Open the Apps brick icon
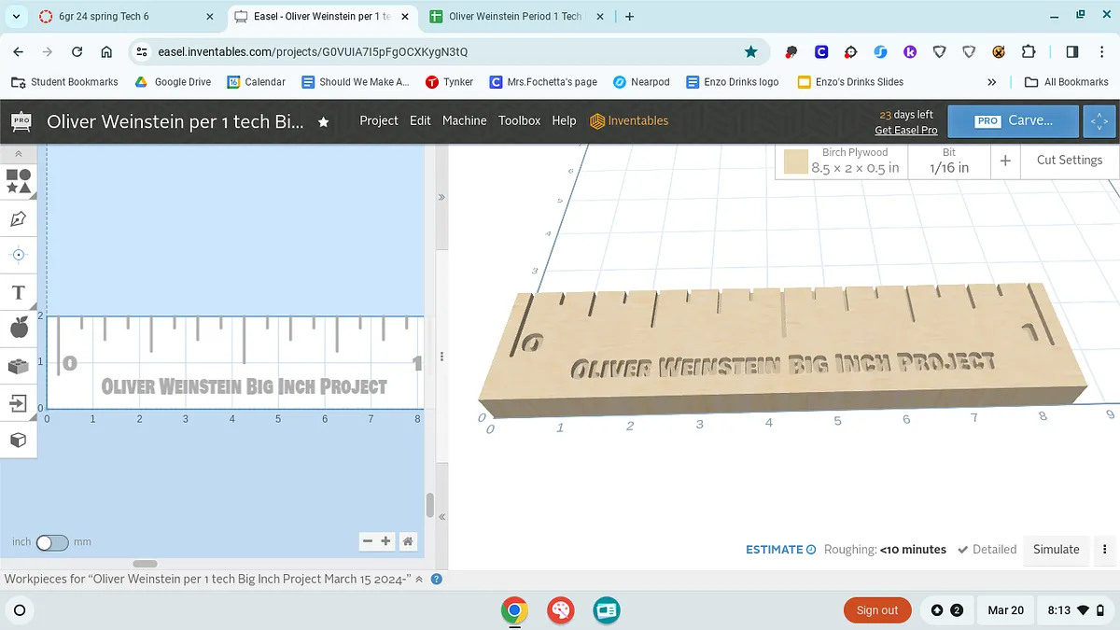This screenshot has height=630, width=1120. tap(18, 366)
